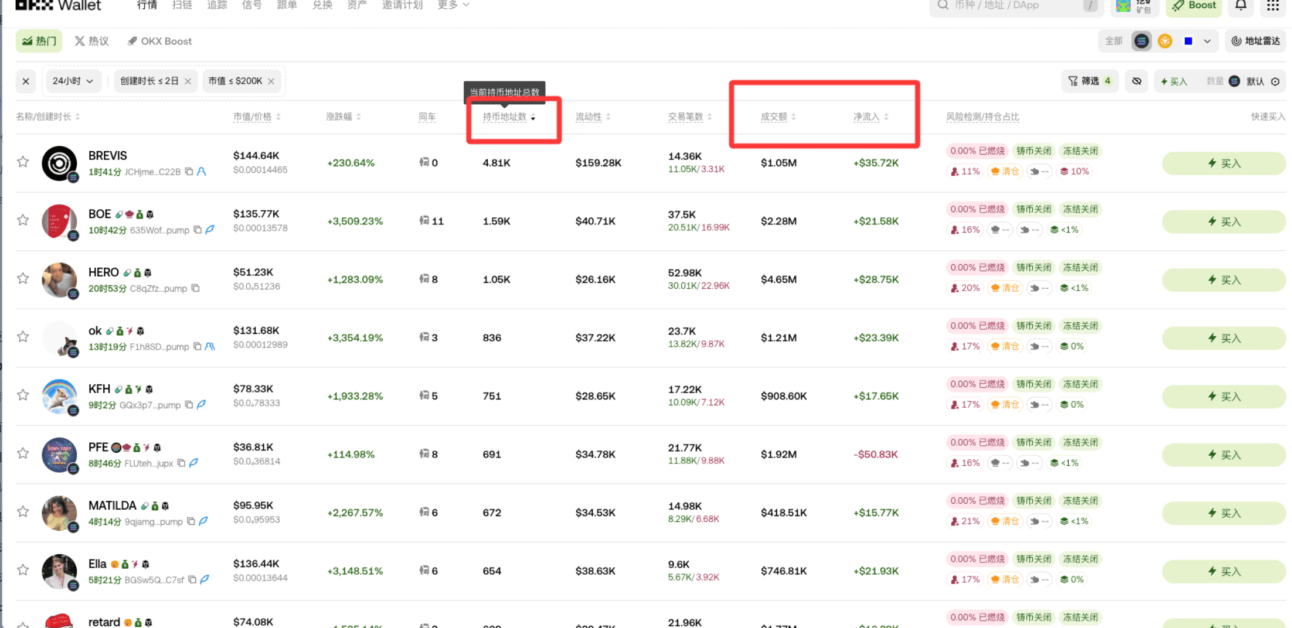
Task: Copy the KFH contract address
Action: 189,405
